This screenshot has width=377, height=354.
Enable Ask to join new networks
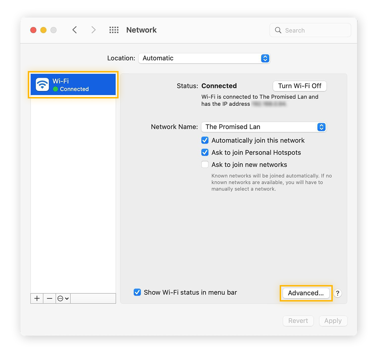coord(205,164)
